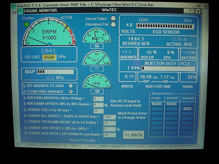The image size is (219, 164).
Task: Select the Set Advance To Zero radio button
Action: [71, 86]
